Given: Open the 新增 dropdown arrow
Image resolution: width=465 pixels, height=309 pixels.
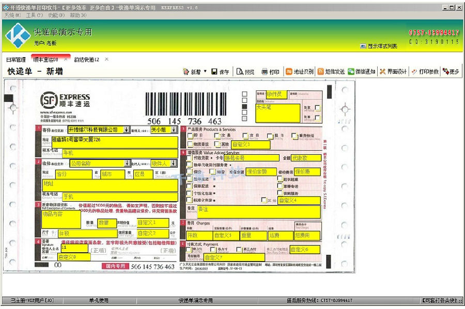Looking at the screenshot, I should coord(205,71).
